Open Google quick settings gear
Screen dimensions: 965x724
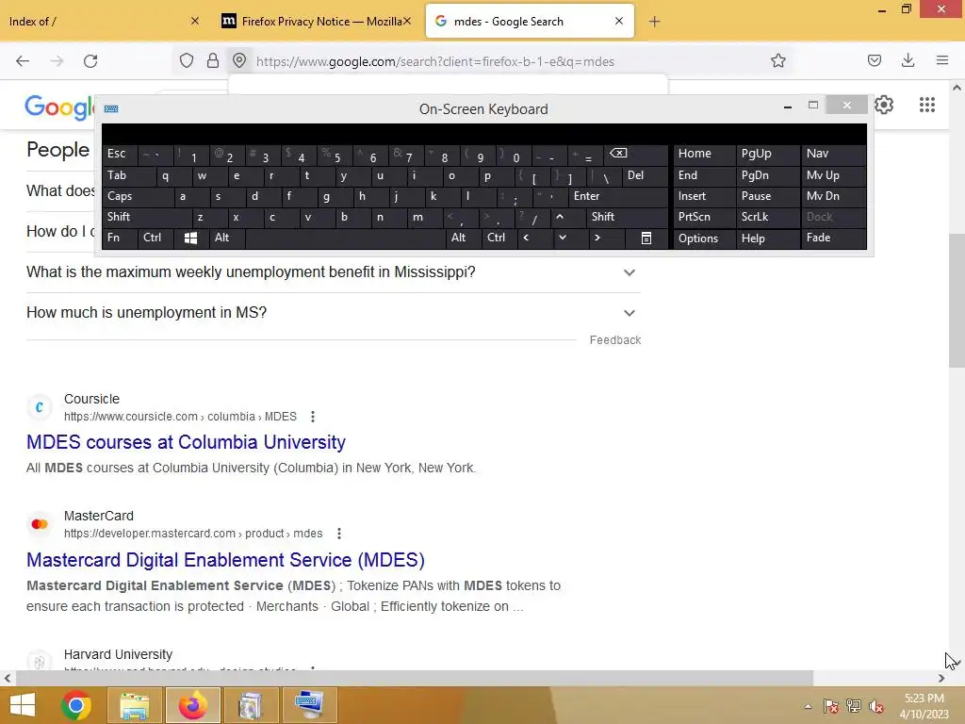tap(884, 105)
